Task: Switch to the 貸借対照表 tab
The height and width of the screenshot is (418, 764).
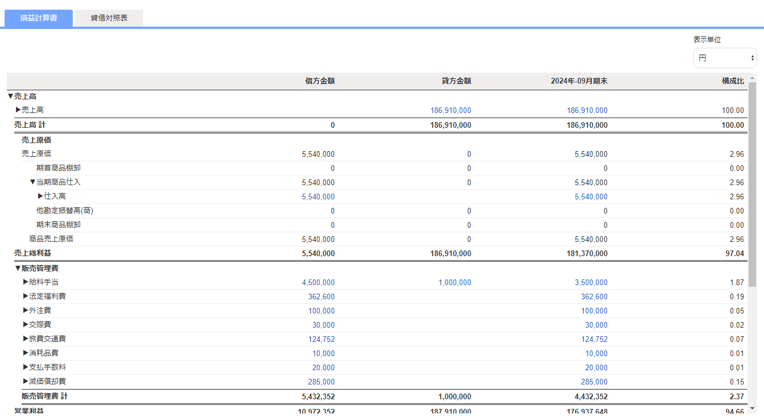Action: (x=109, y=18)
